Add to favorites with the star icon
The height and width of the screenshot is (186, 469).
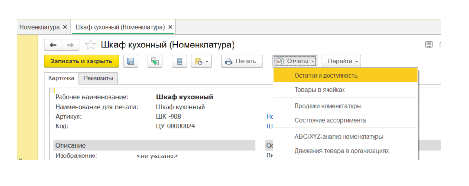tap(90, 45)
